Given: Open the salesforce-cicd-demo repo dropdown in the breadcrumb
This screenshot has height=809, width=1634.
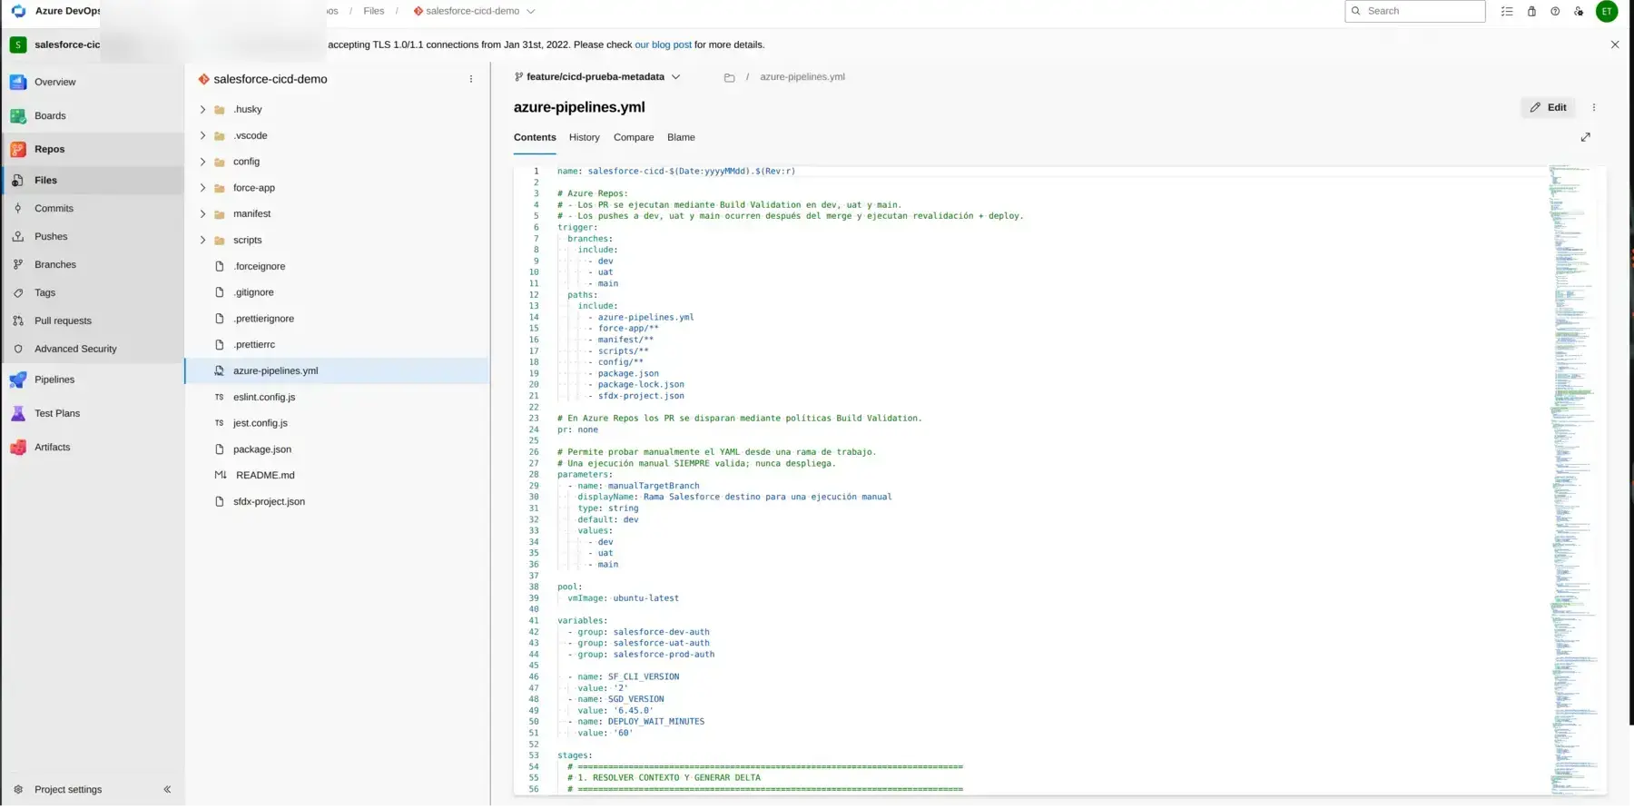Looking at the screenshot, I should point(474,11).
